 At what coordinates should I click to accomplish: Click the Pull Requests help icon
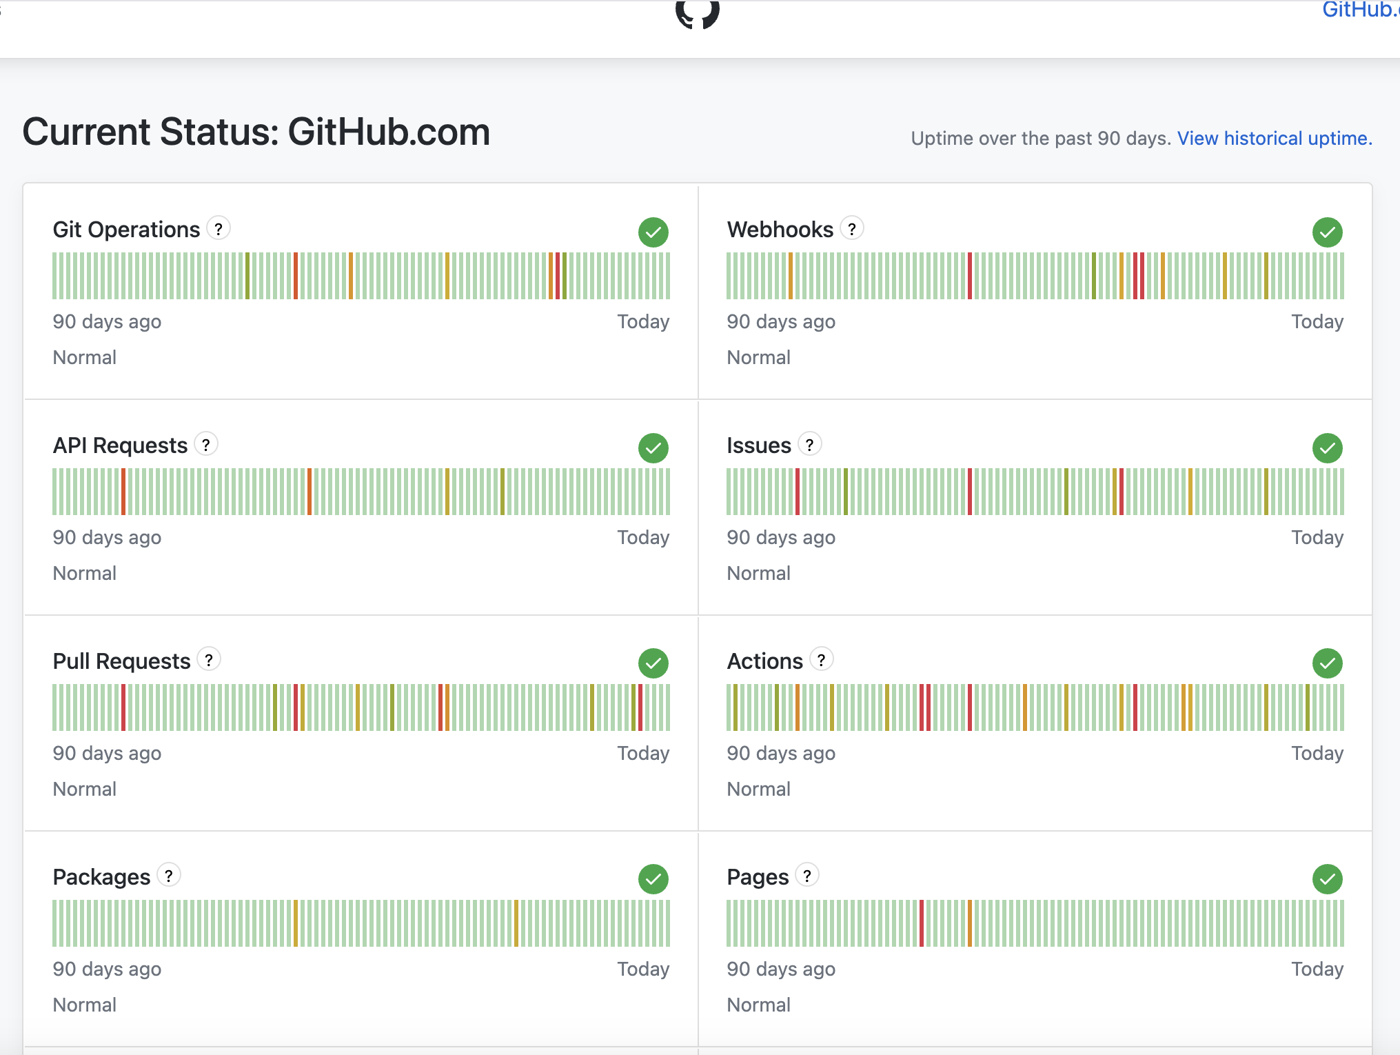click(209, 660)
